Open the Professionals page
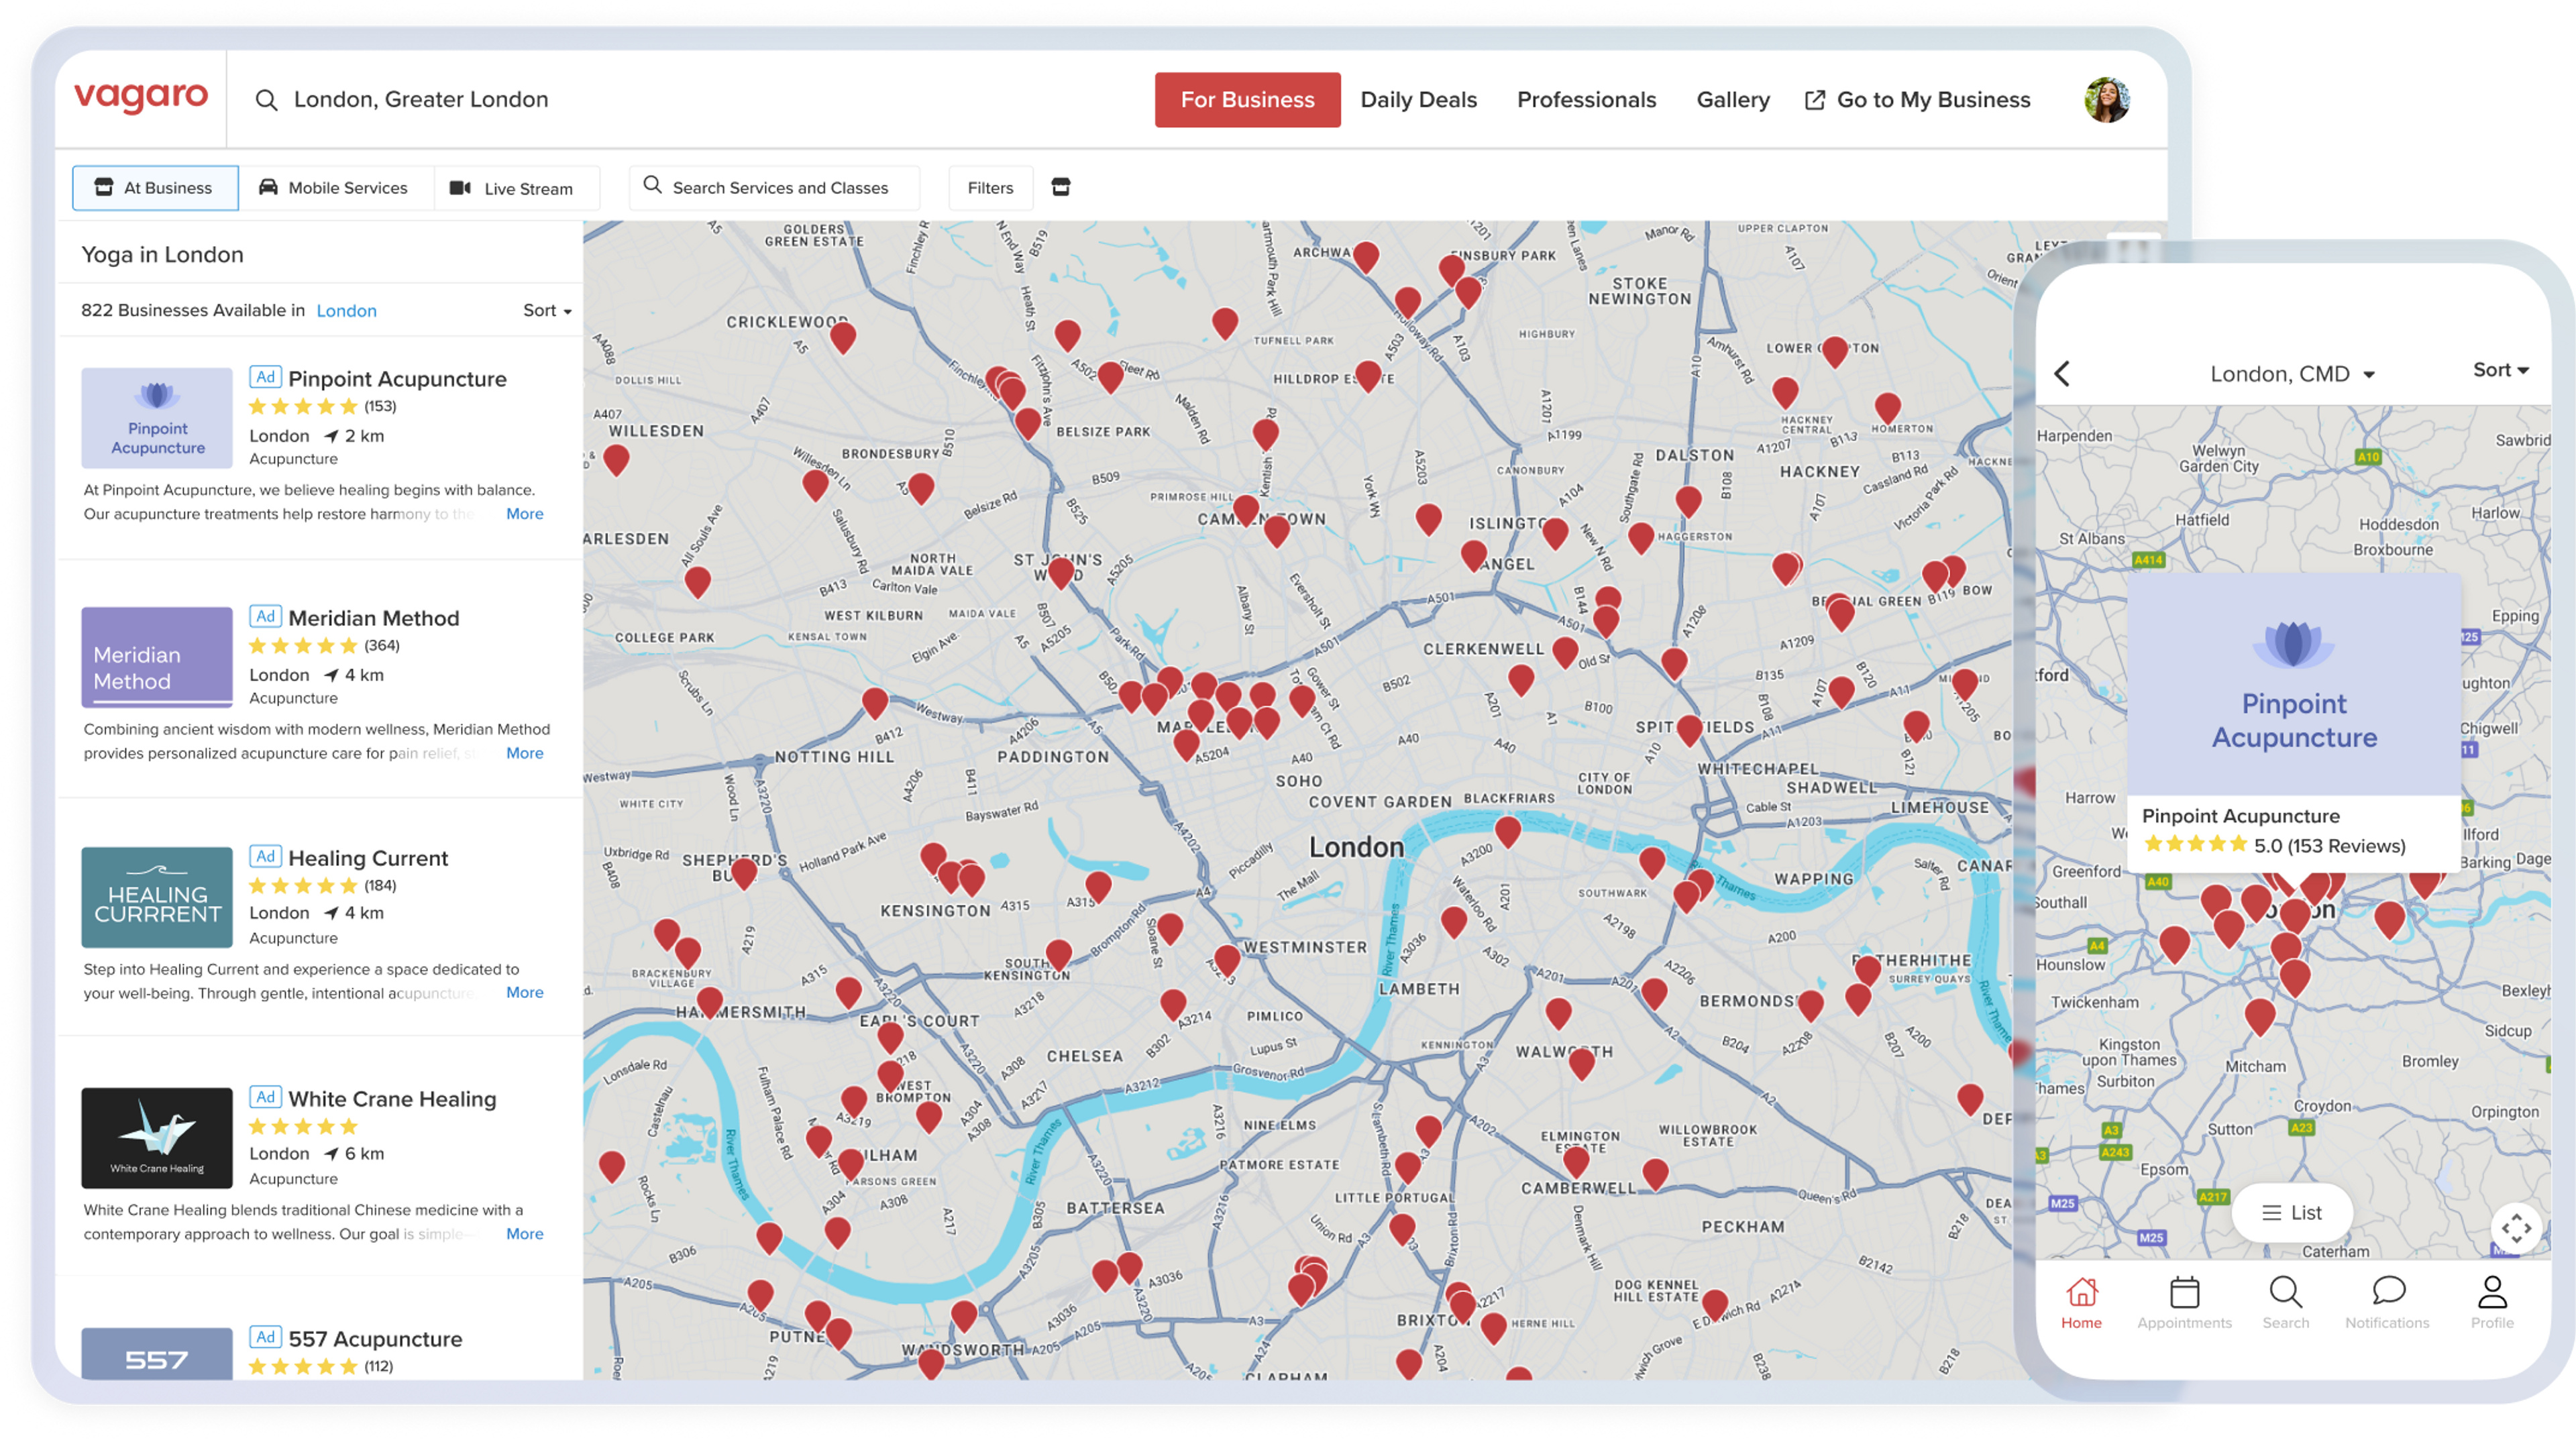2576x1440 pixels. (1586, 100)
